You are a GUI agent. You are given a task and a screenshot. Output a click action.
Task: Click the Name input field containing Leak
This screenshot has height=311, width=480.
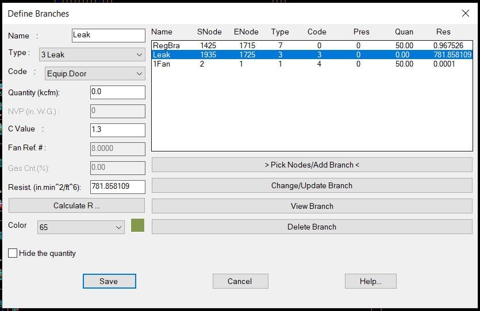pos(109,36)
